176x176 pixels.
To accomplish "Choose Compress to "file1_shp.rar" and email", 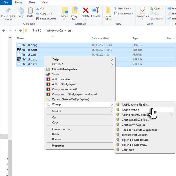I will coord(80,94).
